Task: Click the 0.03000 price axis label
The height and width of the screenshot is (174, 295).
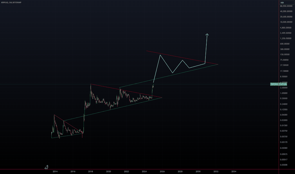Action: 284,120
